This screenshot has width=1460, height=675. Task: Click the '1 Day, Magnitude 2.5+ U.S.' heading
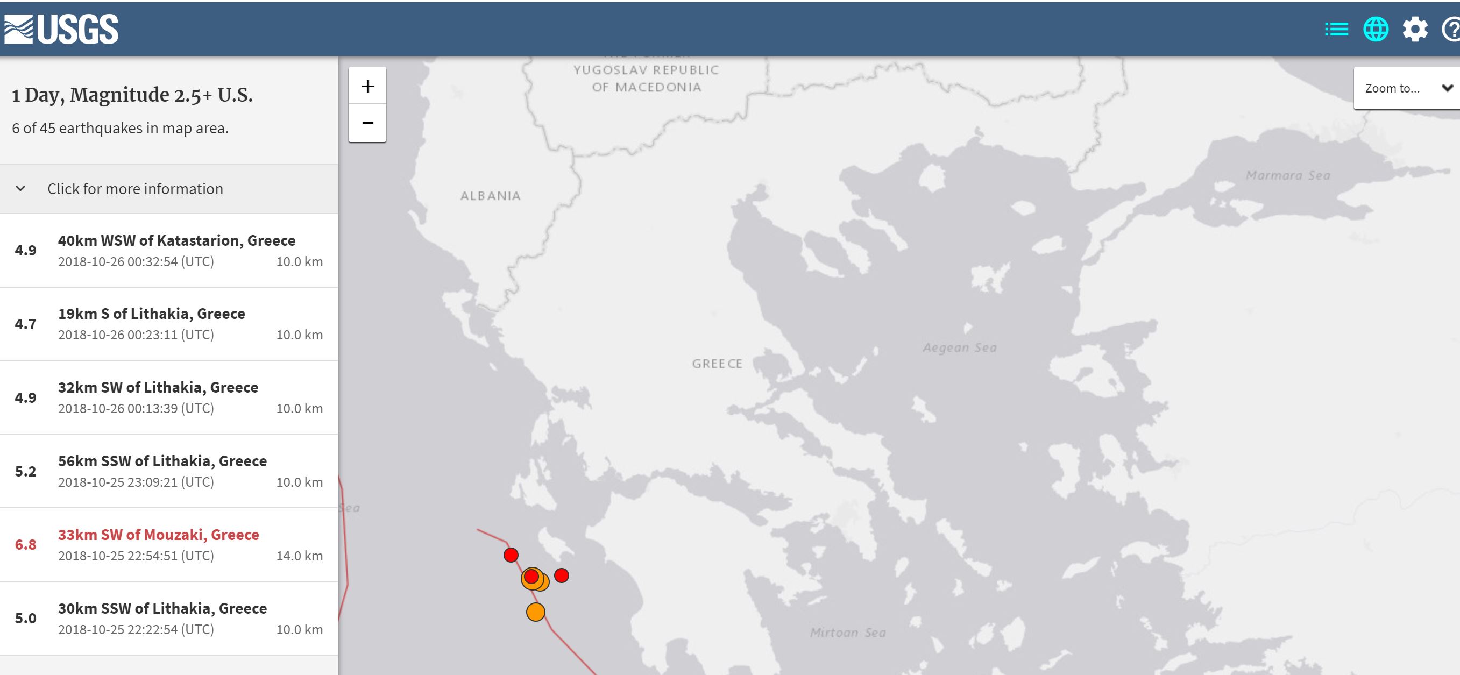132,95
